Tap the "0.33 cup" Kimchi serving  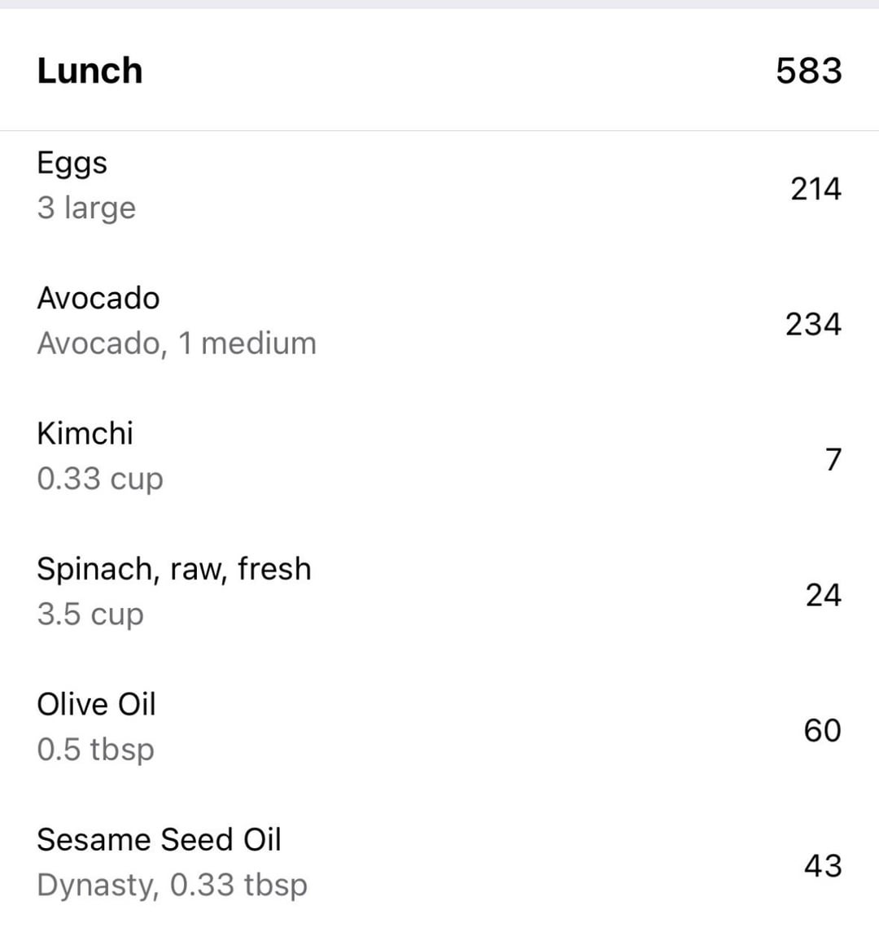pos(100,479)
